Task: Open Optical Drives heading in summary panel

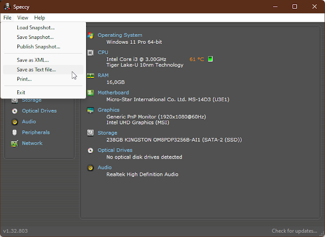Action: point(115,150)
